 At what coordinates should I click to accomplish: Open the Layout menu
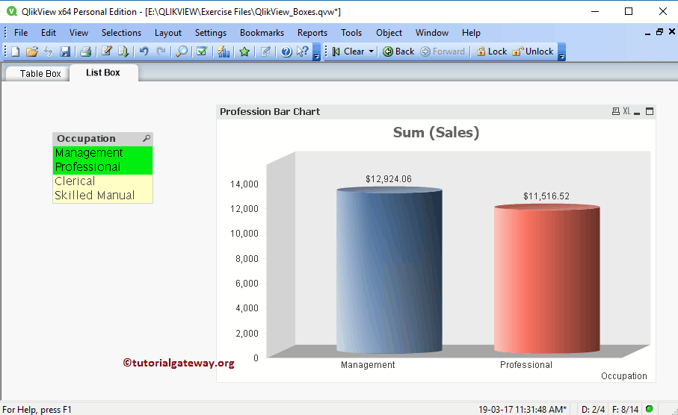point(167,33)
